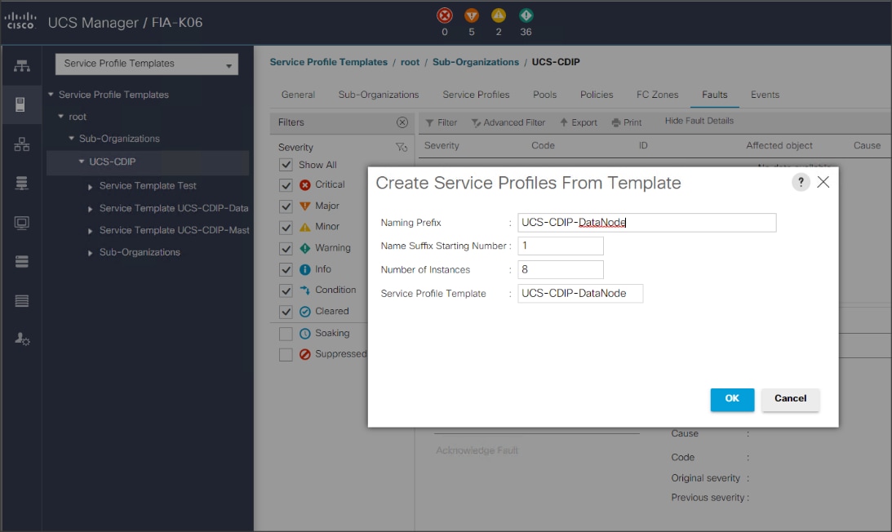This screenshot has width=892, height=532.
Task: Uncheck the Critical severity filter
Action: click(286, 184)
